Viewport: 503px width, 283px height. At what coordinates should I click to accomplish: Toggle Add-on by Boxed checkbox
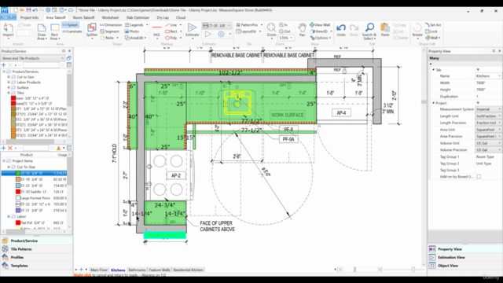[x=479, y=176]
